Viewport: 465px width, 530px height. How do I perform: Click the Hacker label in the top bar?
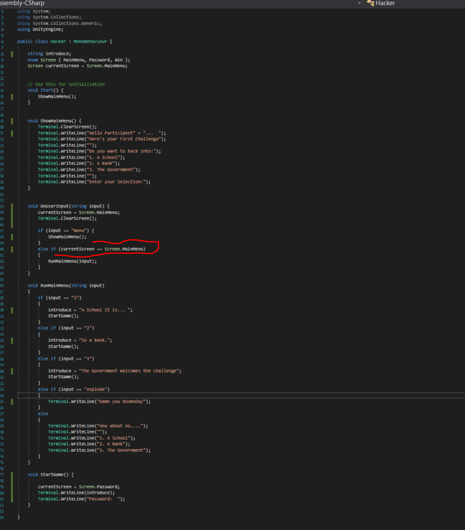pos(385,3)
